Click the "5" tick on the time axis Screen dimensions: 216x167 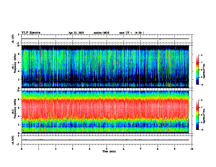[x=107, y=149]
